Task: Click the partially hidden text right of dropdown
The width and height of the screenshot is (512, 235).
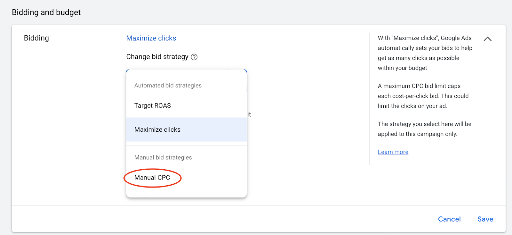Action: [249, 114]
